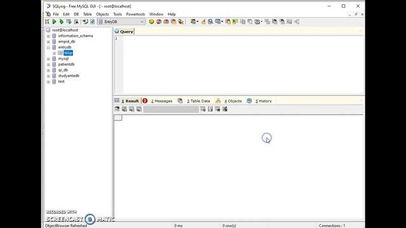
Task: Click the Execute and Edit Resultset icon
Action: 69,22
